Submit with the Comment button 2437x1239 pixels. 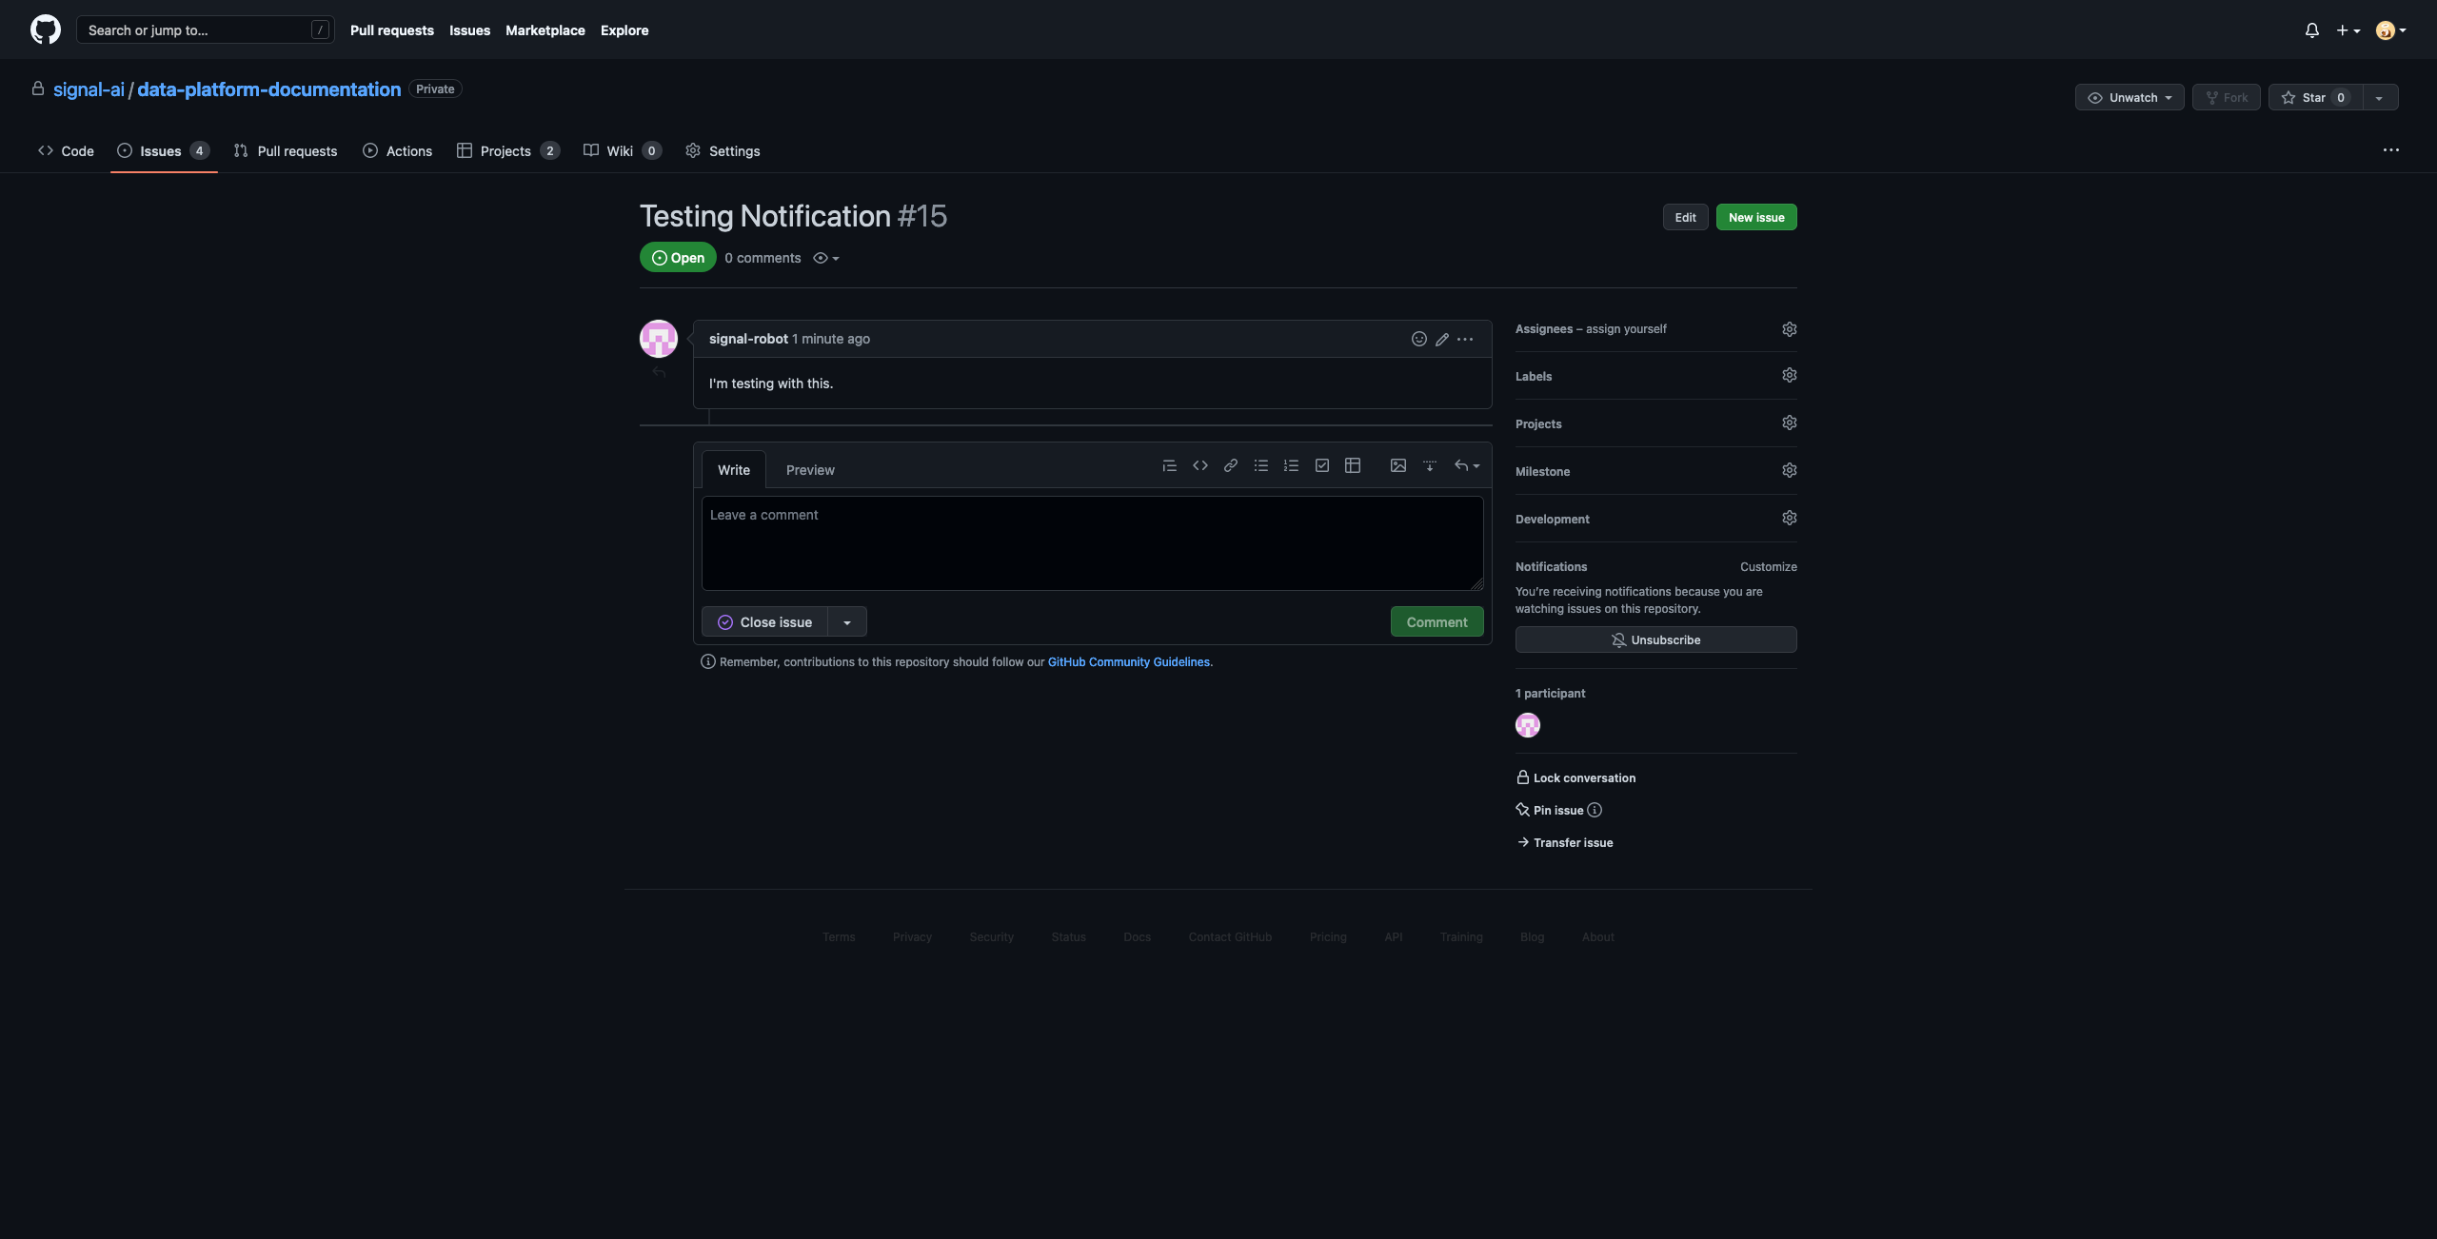[1436, 621]
